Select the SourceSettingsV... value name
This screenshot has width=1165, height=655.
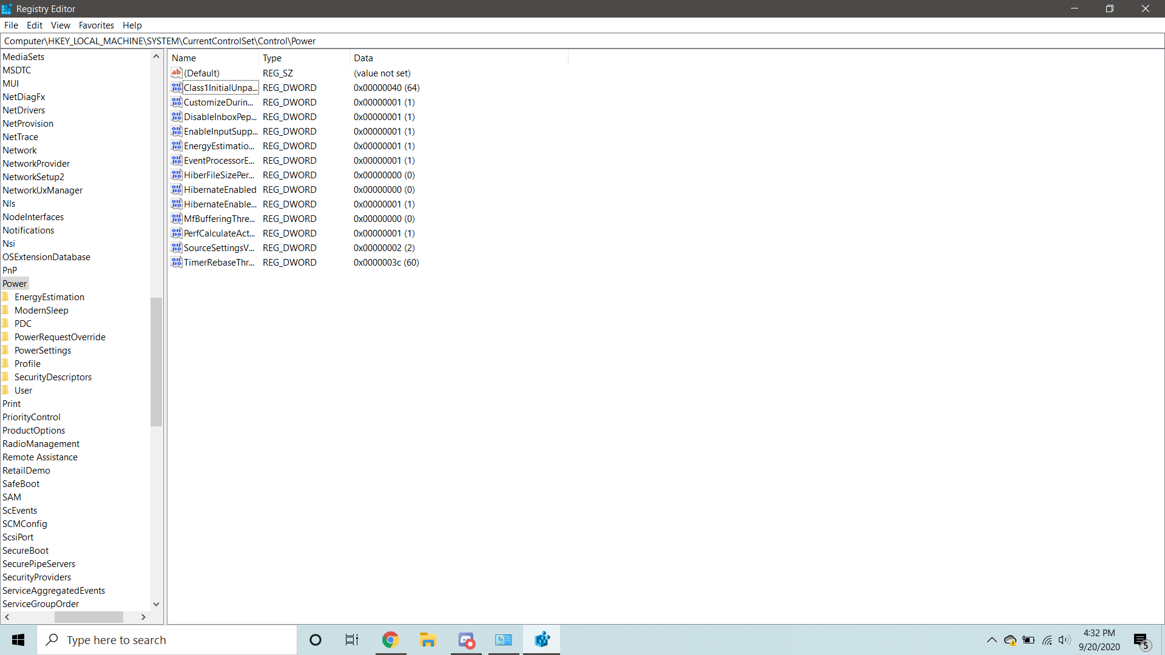(219, 247)
